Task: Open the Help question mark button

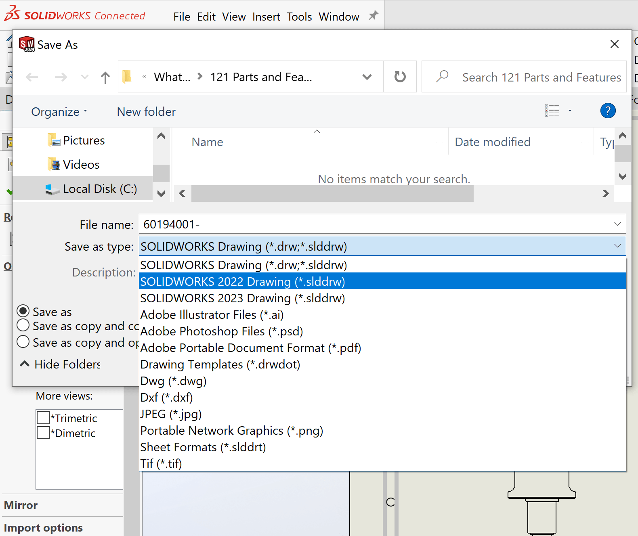Action: [608, 111]
